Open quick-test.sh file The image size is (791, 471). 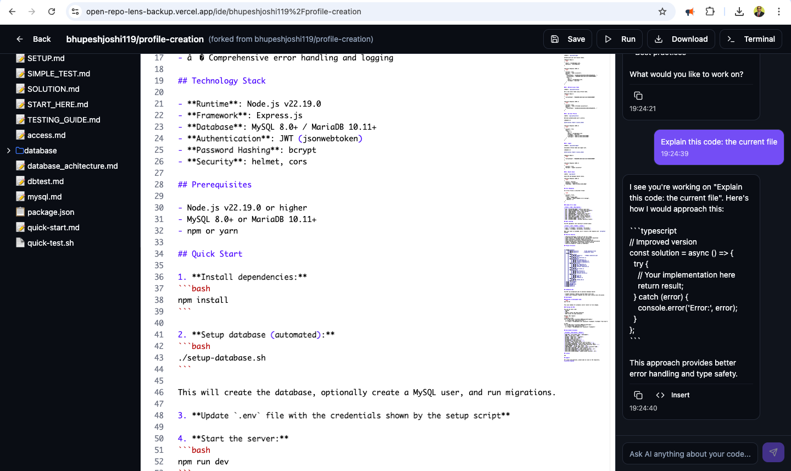pyautogui.click(x=51, y=243)
